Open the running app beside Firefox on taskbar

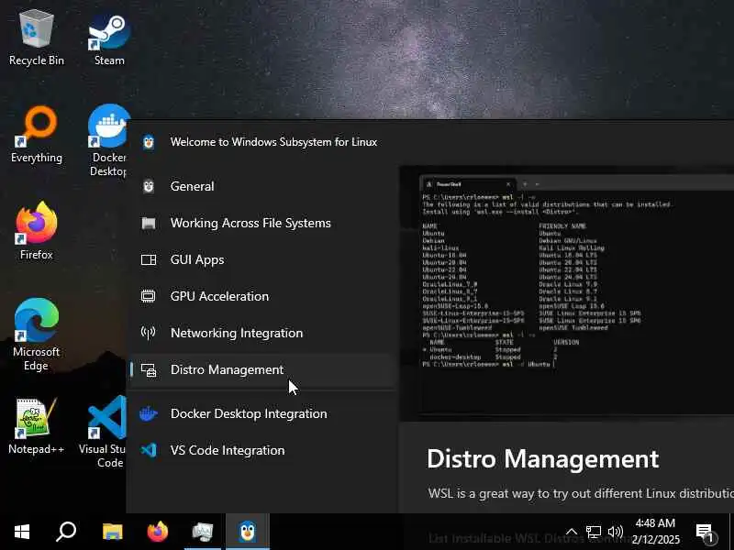[203, 532]
